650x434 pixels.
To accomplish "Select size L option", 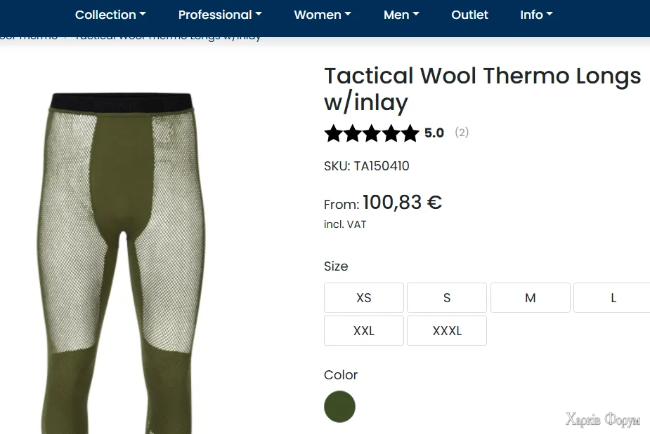I will click(x=613, y=298).
